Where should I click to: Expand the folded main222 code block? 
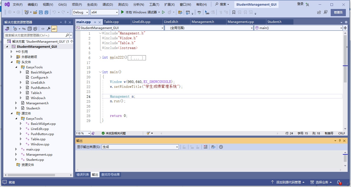[x=100, y=58]
